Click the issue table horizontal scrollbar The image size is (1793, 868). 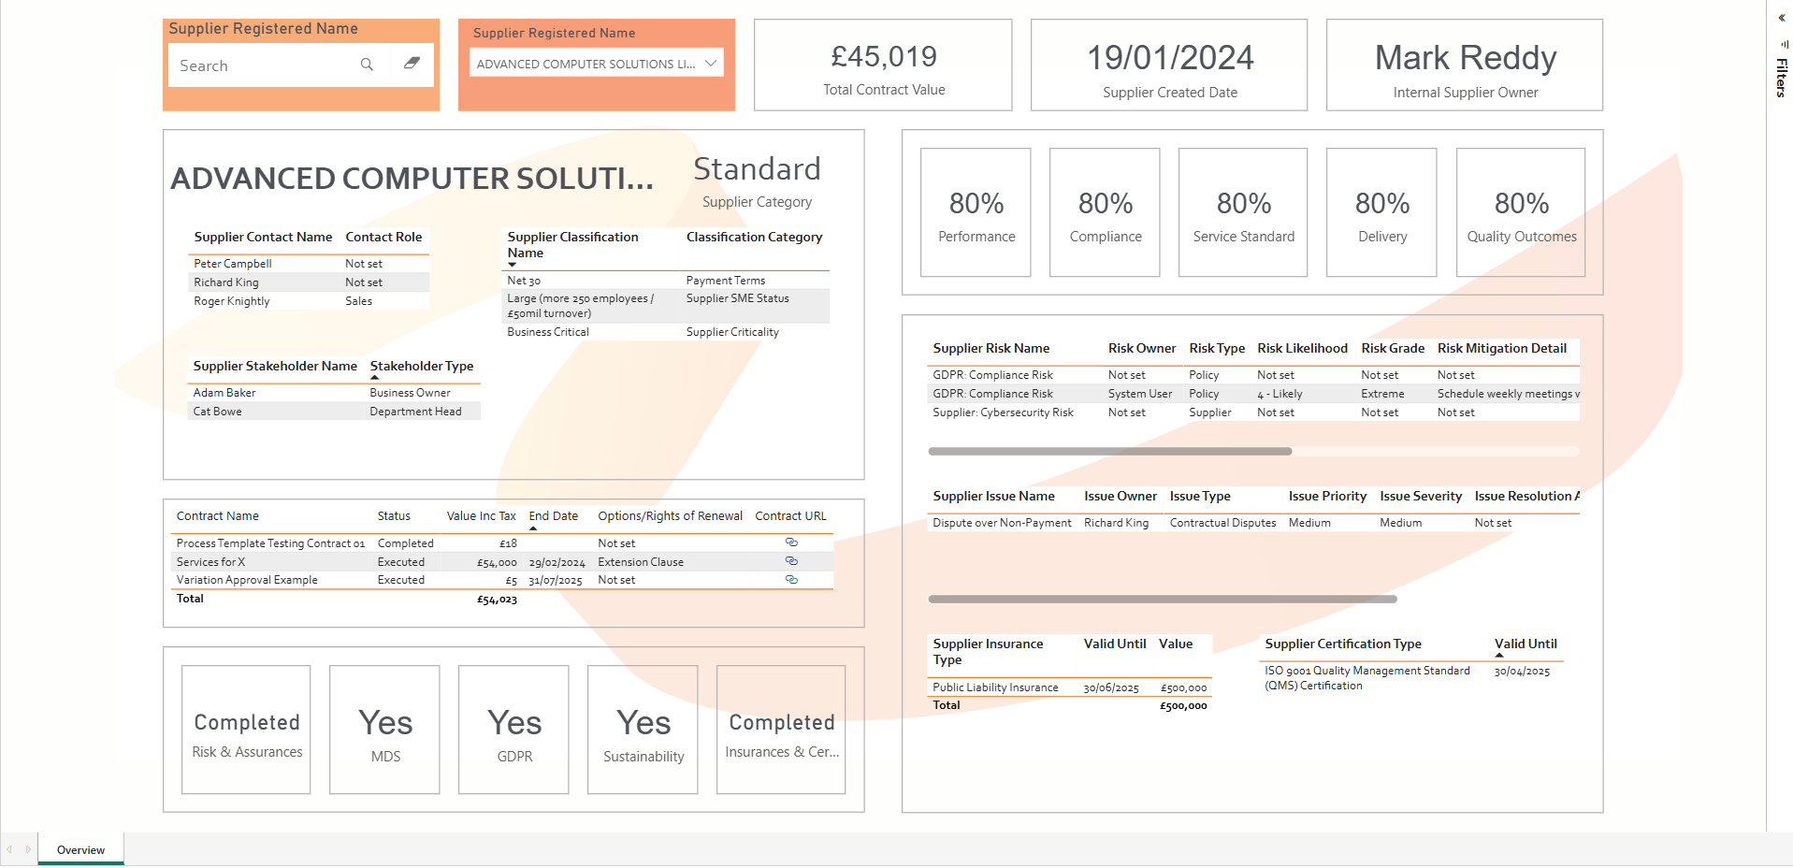(1162, 600)
